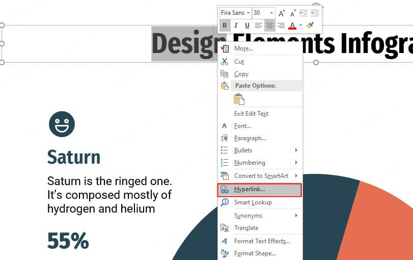Click the Format Painter brush icon
The width and height of the screenshot is (413, 260).
[x=310, y=25]
